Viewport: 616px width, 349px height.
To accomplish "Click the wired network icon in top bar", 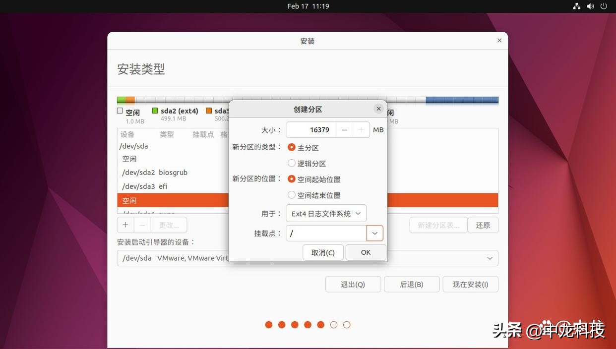I will [576, 5].
